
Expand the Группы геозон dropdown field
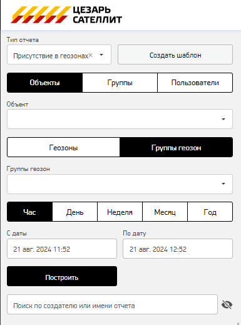(120, 184)
